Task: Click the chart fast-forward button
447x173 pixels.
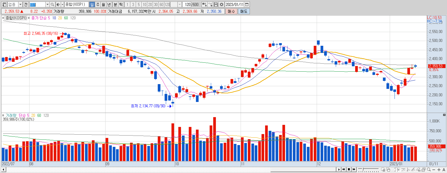Action: [x=354, y=169]
